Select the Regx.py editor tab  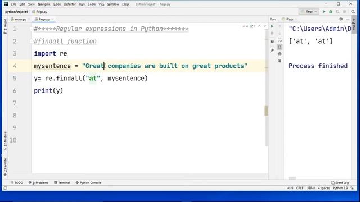44,19
